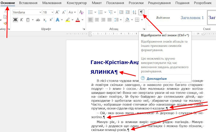216x132 pixels.
Task: Open the Рецензування tab
Action: pos(159,3)
